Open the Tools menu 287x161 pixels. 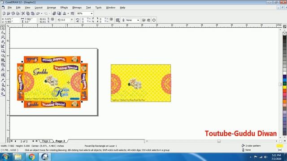coord(98,8)
